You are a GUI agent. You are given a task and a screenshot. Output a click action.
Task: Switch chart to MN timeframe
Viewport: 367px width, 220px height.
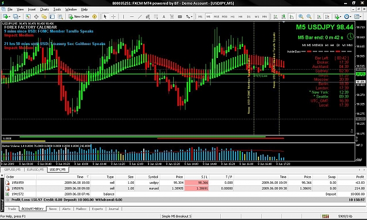pyautogui.click(x=264, y=16)
